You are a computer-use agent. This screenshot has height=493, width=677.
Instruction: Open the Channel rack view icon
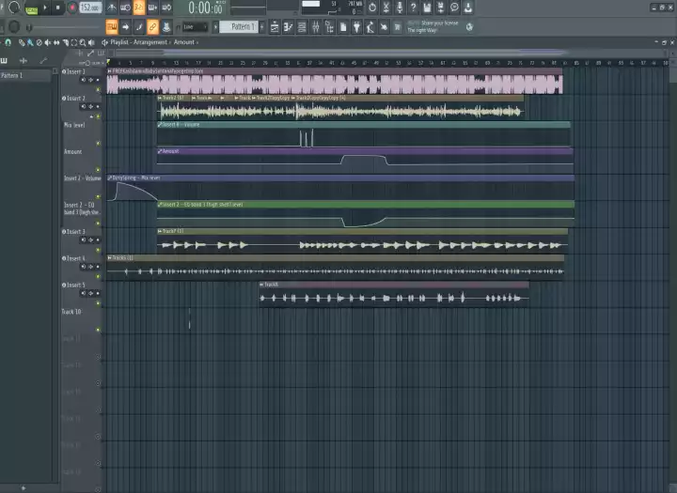click(302, 27)
